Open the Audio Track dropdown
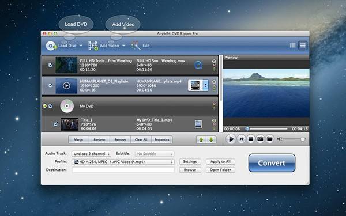 tap(91, 154)
